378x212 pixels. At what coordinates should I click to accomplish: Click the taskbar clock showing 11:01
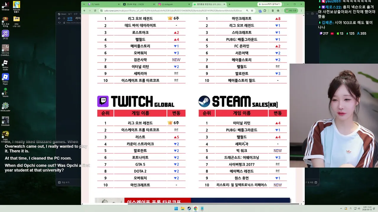coord(367,208)
